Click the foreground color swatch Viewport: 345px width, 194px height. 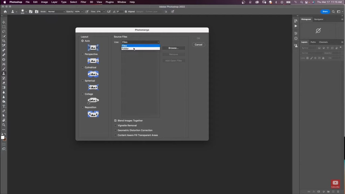(3, 137)
